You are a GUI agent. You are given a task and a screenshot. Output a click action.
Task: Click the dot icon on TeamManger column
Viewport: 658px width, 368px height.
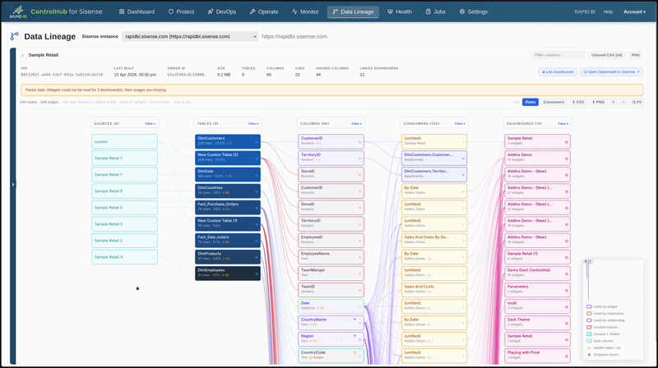(x=359, y=274)
